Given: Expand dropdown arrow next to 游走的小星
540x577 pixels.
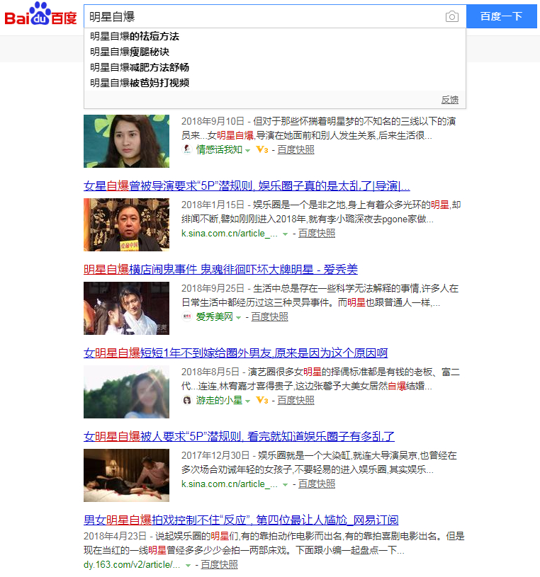Looking at the screenshot, I should 248,401.
